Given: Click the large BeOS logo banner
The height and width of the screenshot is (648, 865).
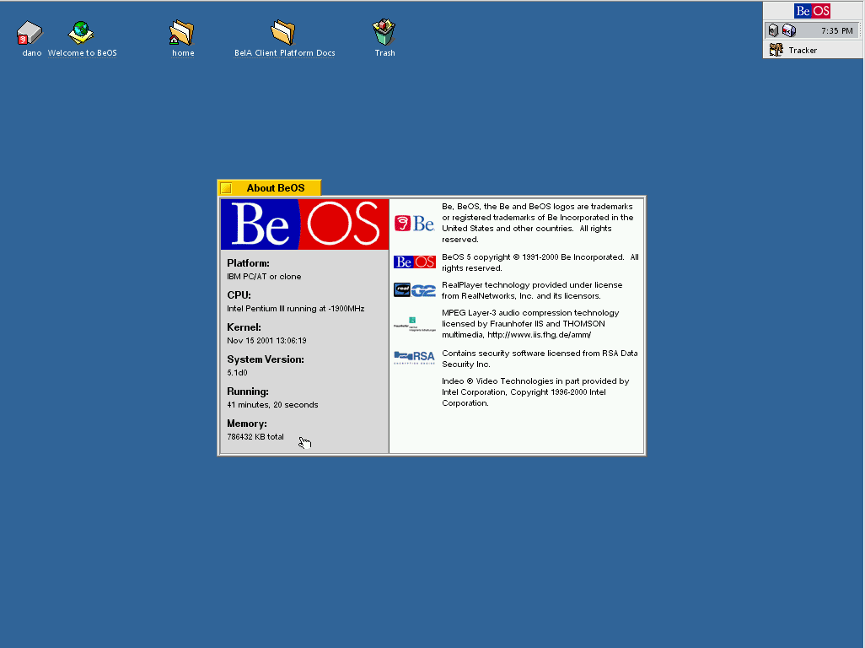Looking at the screenshot, I should point(304,224).
